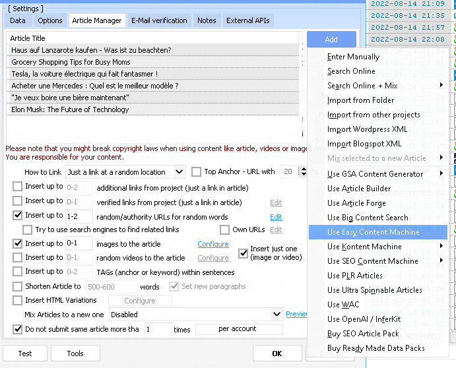Select the Tesla, la voiture électrique article
The width and height of the screenshot is (456, 368).
coord(153,74)
